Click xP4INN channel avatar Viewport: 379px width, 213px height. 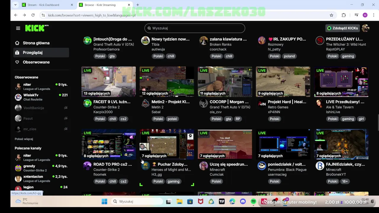262,103
